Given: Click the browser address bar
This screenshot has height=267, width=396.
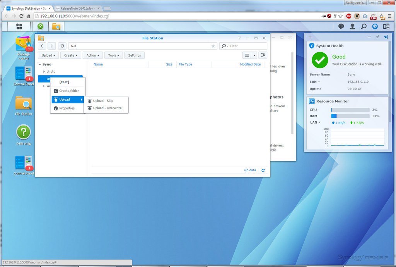Looking at the screenshot, I should pyautogui.click(x=177, y=16).
